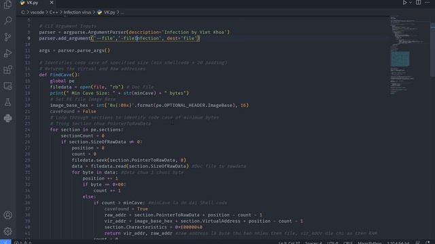Click on 'def FindCave():' function name

click(x=60, y=75)
